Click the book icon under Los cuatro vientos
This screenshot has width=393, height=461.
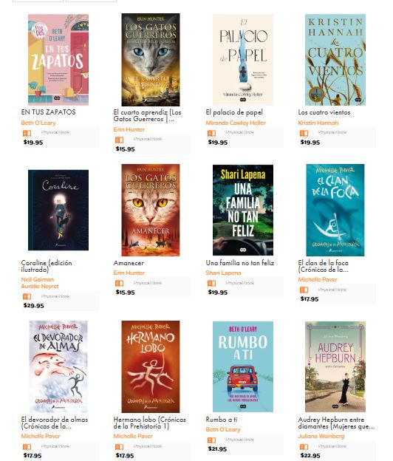tap(304, 134)
